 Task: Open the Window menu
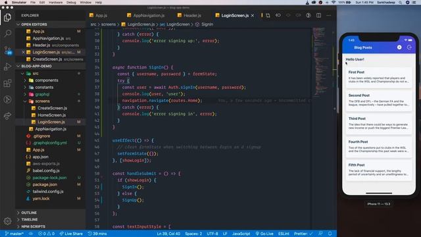pos(86,3)
